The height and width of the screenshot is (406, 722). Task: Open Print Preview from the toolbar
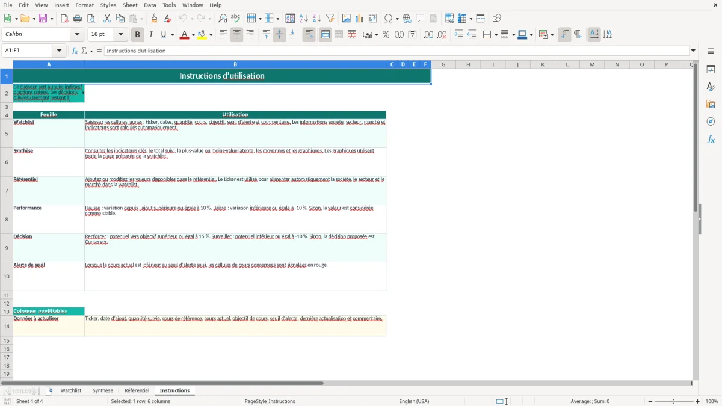coord(91,19)
